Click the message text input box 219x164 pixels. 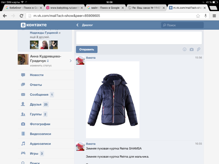[139, 37]
